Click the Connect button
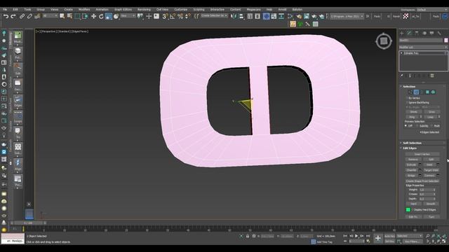This screenshot has width=449, height=252. 429,176
